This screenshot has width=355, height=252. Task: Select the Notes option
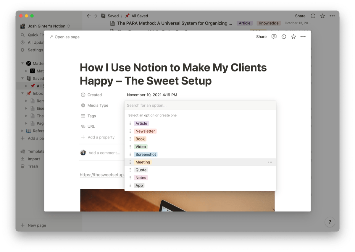141,178
